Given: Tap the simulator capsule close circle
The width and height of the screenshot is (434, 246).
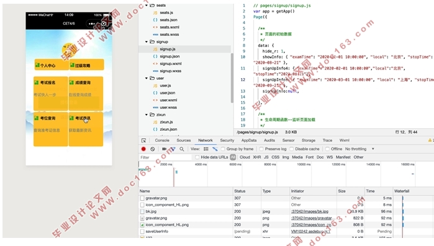Looking at the screenshot, I should (x=104, y=24).
